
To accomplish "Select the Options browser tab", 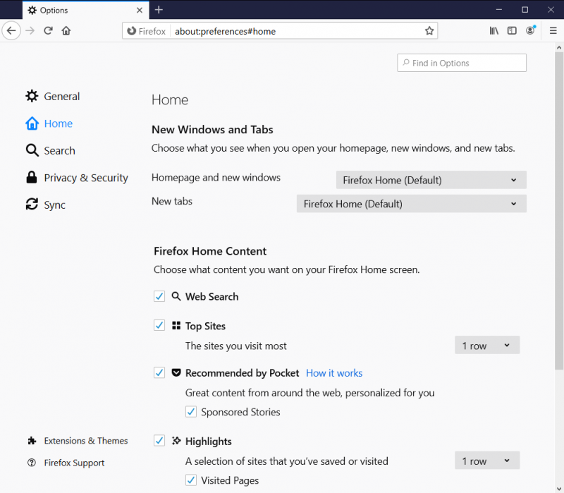I will 85,10.
